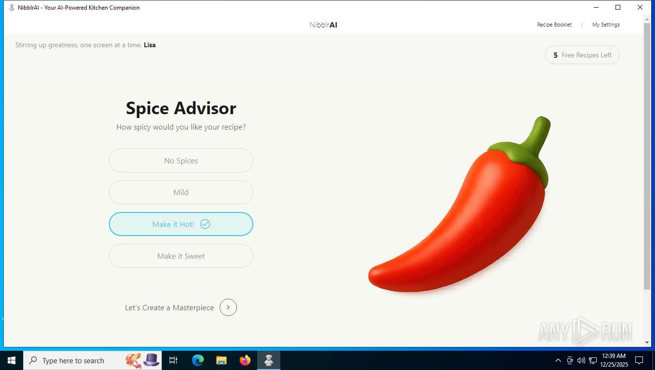The width and height of the screenshot is (655, 370).
Task: Click the text How spicy would you like your recipe?
Action: tap(181, 127)
